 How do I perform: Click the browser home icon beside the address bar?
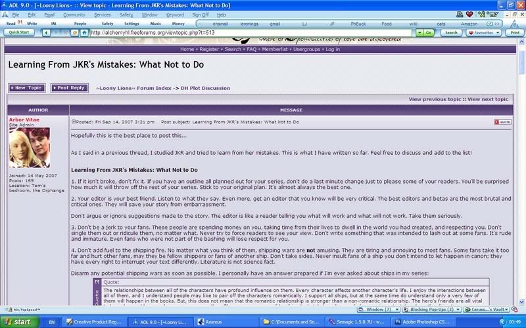[x=83, y=32]
